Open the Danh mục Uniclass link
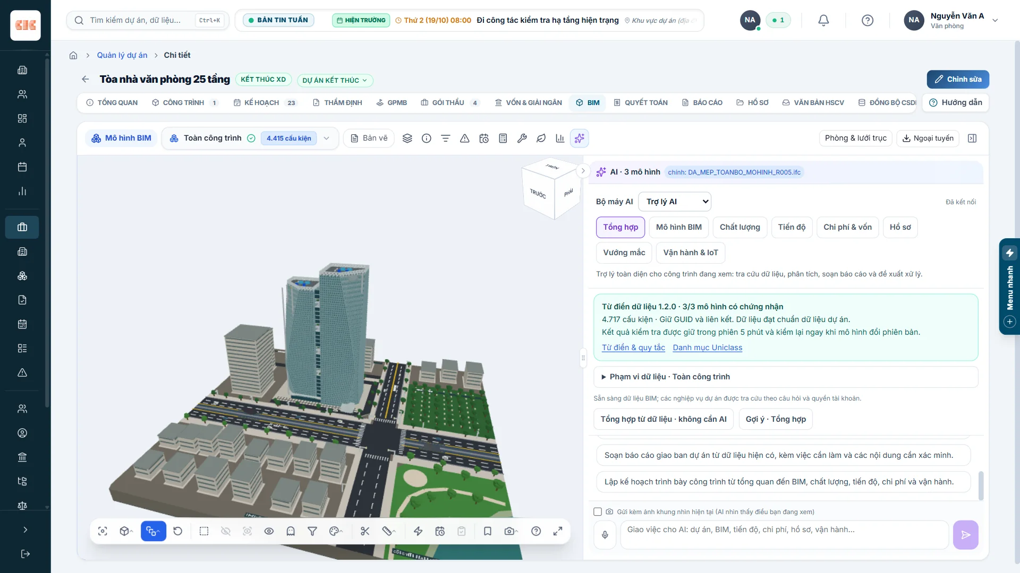1020x573 pixels. (707, 348)
